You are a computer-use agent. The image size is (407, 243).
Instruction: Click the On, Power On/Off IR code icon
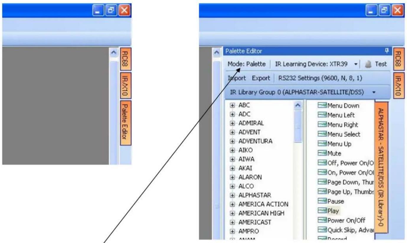point(322,173)
